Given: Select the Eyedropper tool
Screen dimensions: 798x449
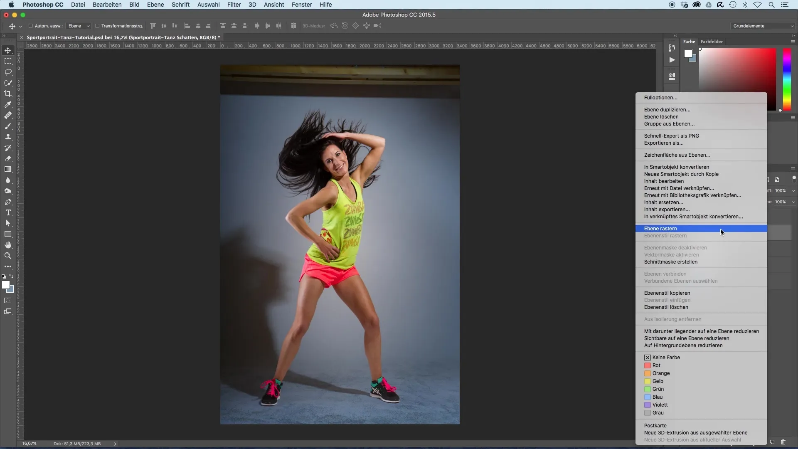Looking at the screenshot, I should pyautogui.click(x=8, y=104).
